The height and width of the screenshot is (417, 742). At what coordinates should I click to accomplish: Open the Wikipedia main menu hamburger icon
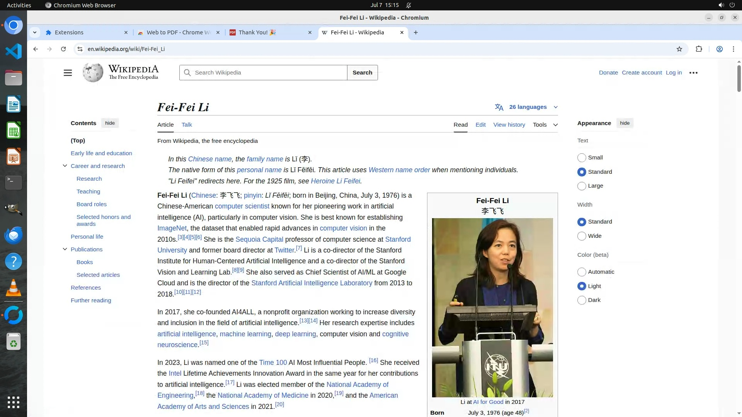click(68, 73)
